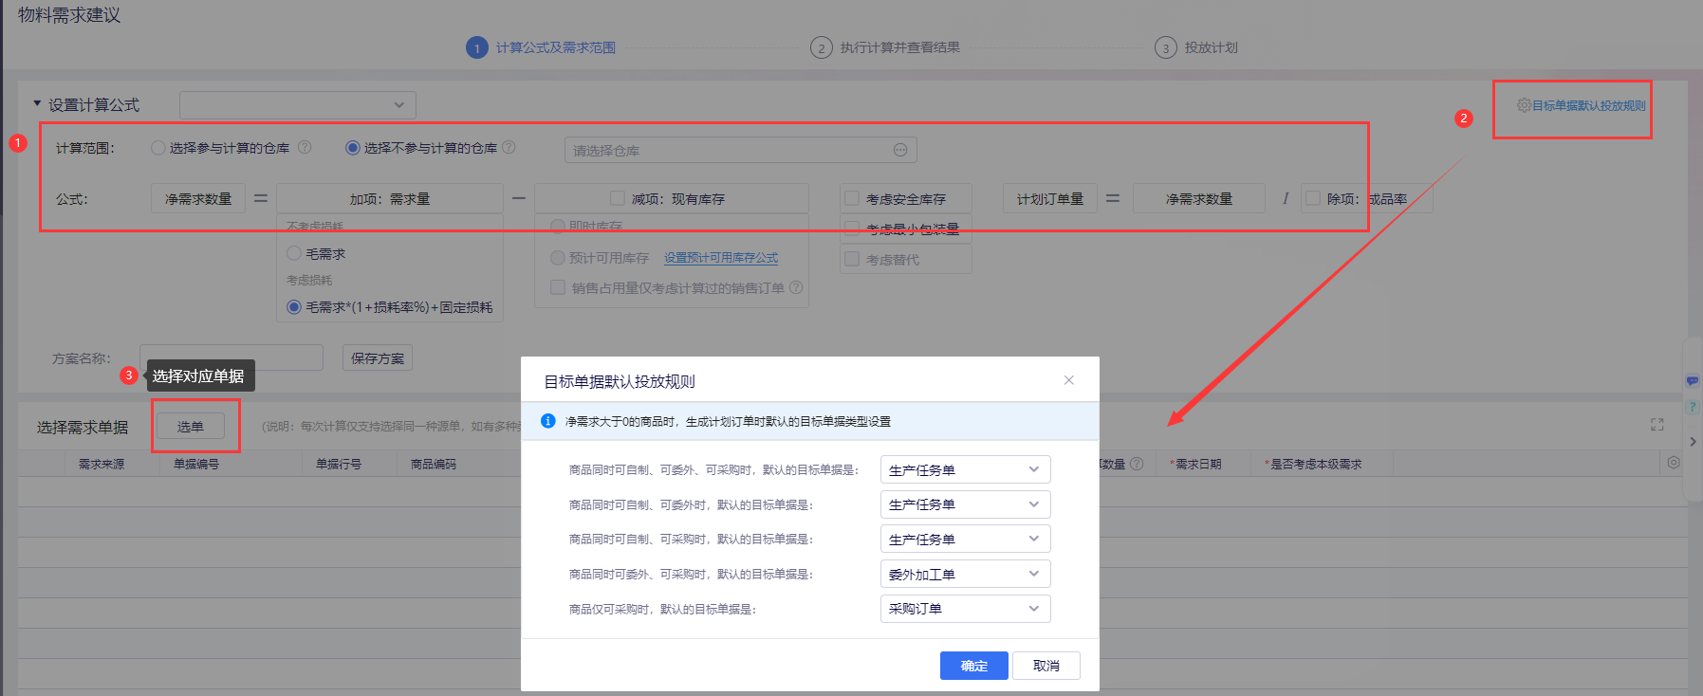Click the 请选择仓库 input field
1703x696 pixels.
click(741, 150)
